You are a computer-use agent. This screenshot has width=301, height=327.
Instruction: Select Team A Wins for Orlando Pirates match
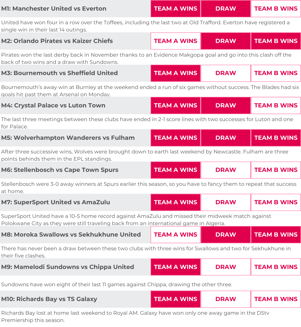point(176,41)
